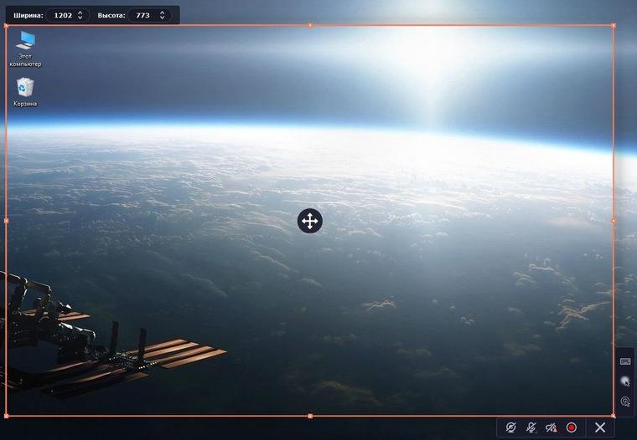Viewport: 637px width, 440px height.
Task: Click the bottom-middle handle of capture frame
Action: click(310, 416)
